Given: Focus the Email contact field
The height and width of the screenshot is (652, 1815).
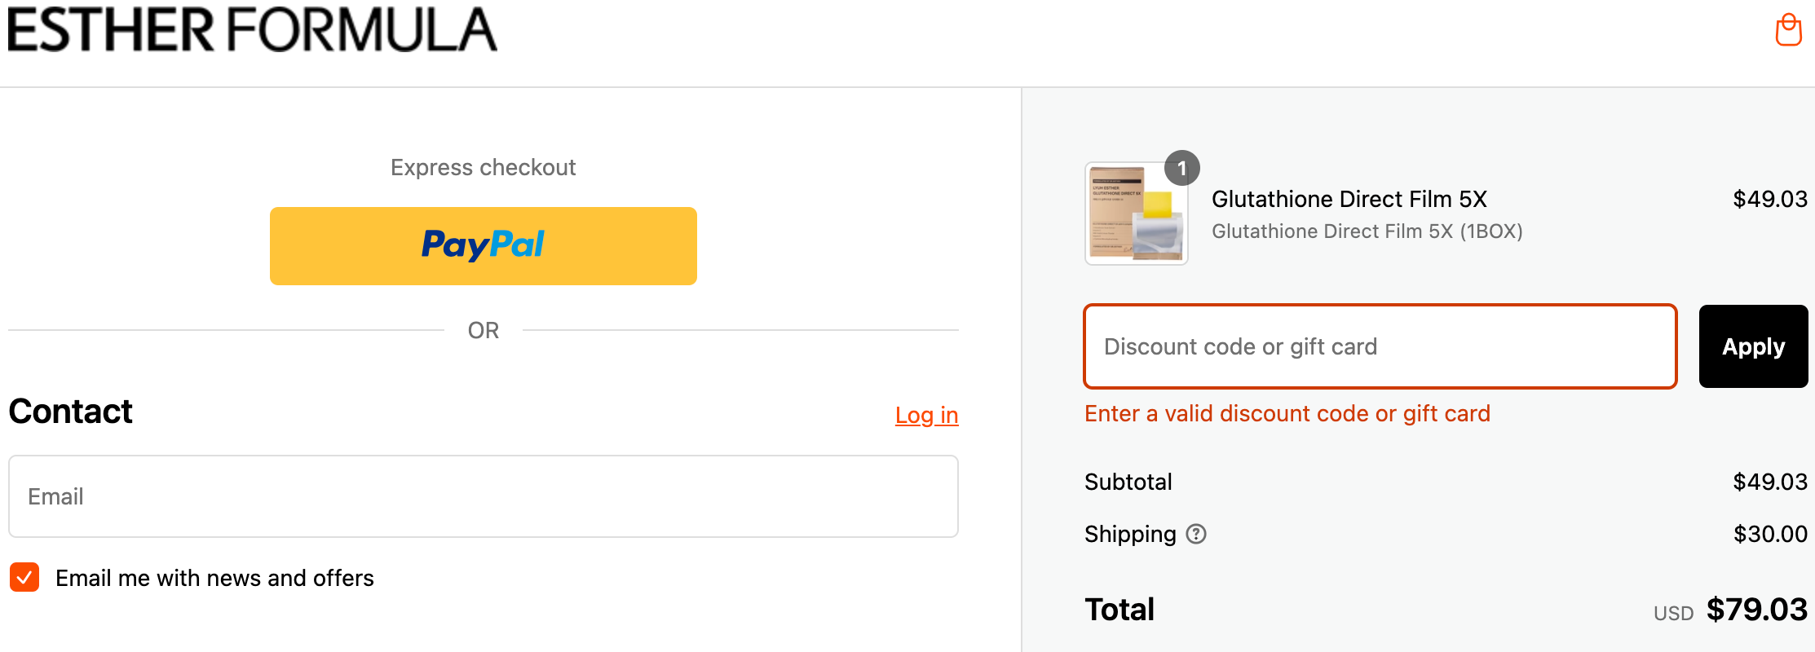Looking at the screenshot, I should 483,496.
